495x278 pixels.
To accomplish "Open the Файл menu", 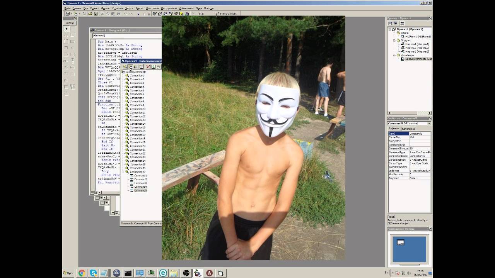I will 67,8.
